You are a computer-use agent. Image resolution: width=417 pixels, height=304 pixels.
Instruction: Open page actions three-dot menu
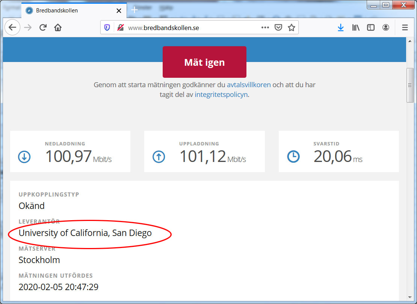pos(265,27)
